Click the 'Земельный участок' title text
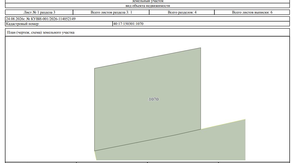This screenshot has width=292, height=163. 148,1
